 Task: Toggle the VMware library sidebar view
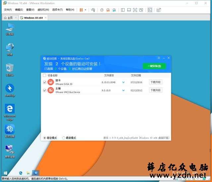(123, 10)
